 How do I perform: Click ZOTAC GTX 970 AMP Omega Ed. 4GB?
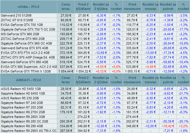point(28,57)
